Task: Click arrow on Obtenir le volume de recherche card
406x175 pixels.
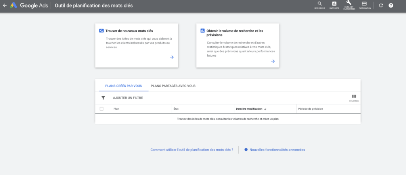Action: pyautogui.click(x=273, y=61)
